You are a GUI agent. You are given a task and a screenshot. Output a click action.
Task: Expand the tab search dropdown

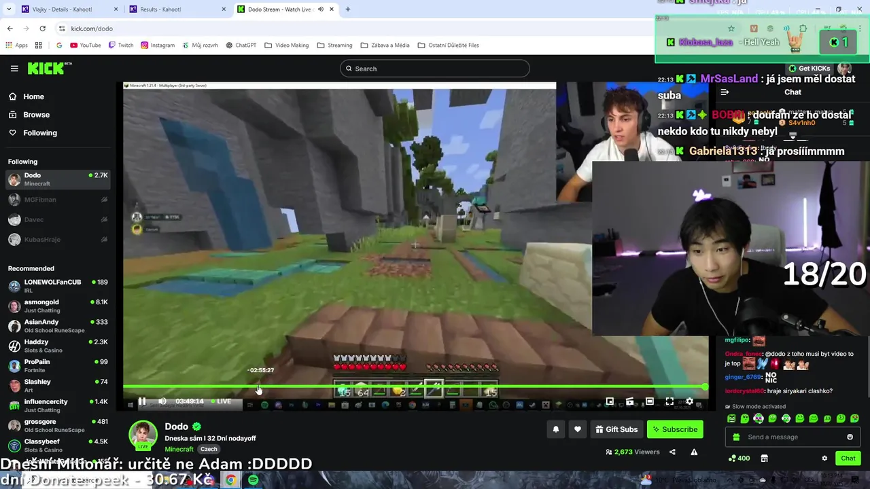tap(8, 10)
